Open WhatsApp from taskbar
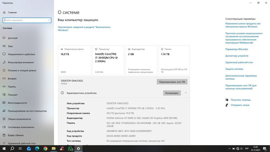The height and width of the screenshot is (152, 270). pos(70,148)
